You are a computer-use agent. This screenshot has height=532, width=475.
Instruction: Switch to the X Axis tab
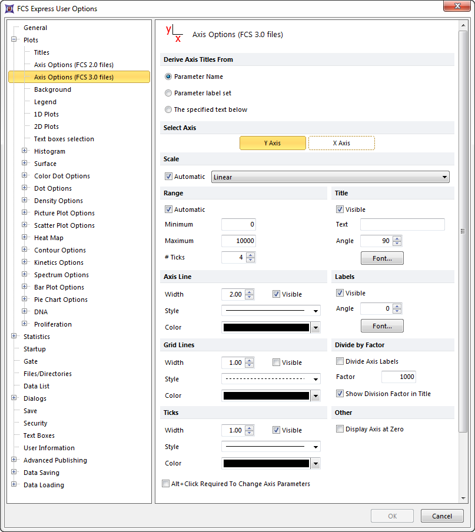pyautogui.click(x=341, y=143)
